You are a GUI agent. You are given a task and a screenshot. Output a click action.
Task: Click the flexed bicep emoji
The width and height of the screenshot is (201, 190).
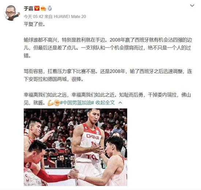coord(50,103)
